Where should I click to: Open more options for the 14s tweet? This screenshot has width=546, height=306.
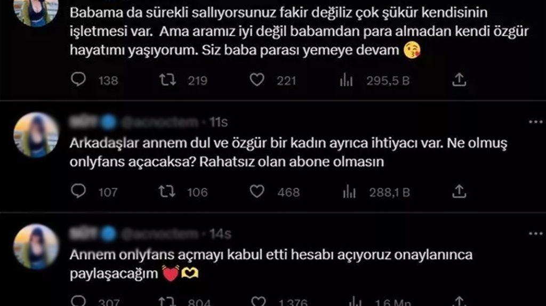pyautogui.click(x=535, y=233)
